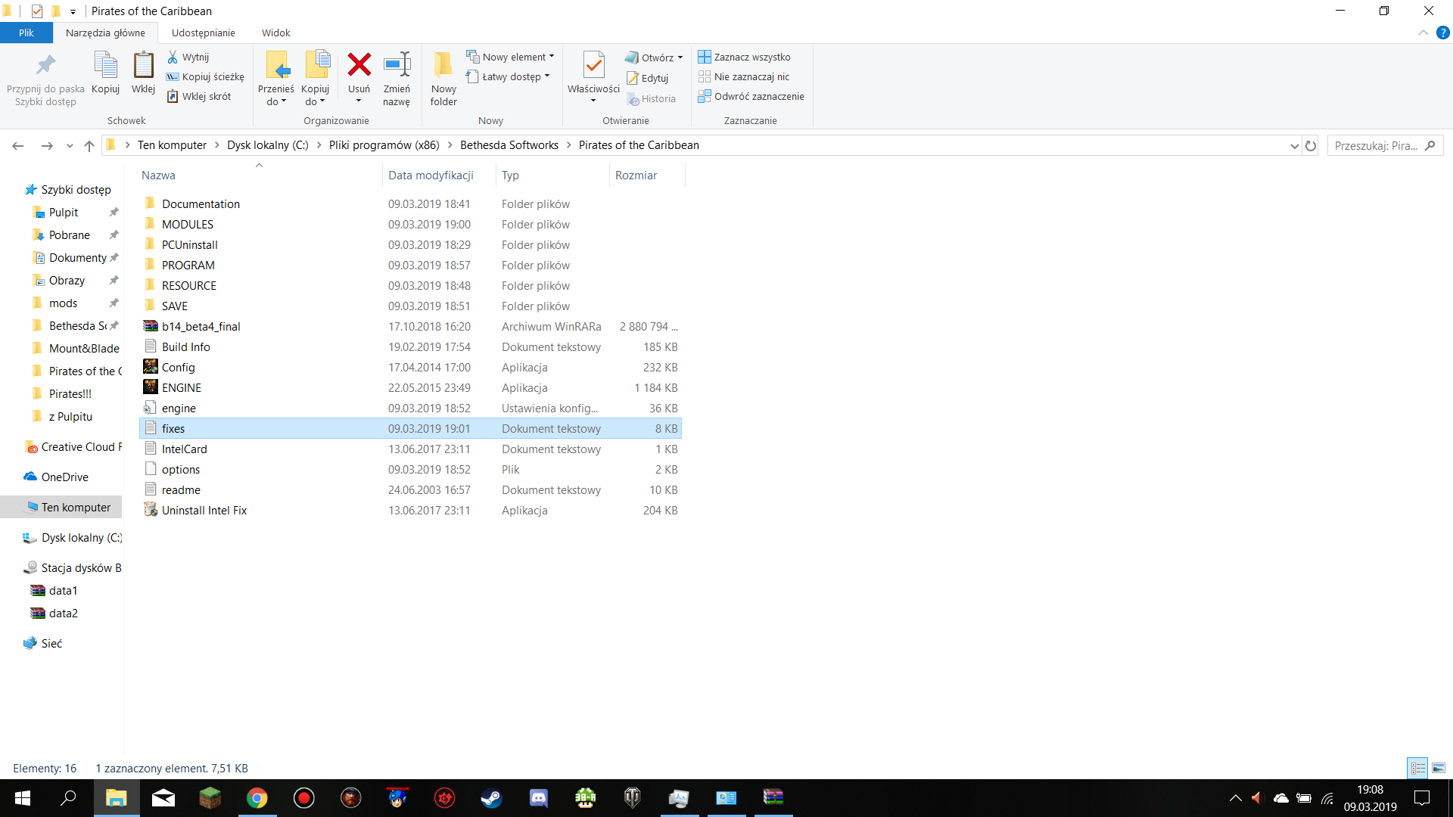Switch to the Narzędzia główne tab
1453x817 pixels.
[105, 33]
